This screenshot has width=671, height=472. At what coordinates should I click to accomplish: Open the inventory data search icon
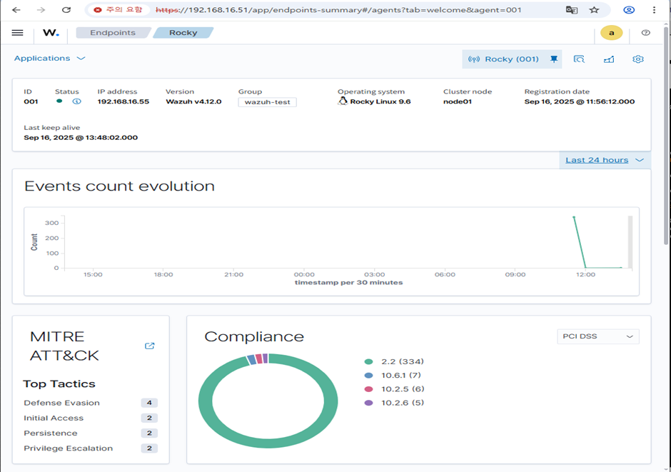tap(579, 59)
